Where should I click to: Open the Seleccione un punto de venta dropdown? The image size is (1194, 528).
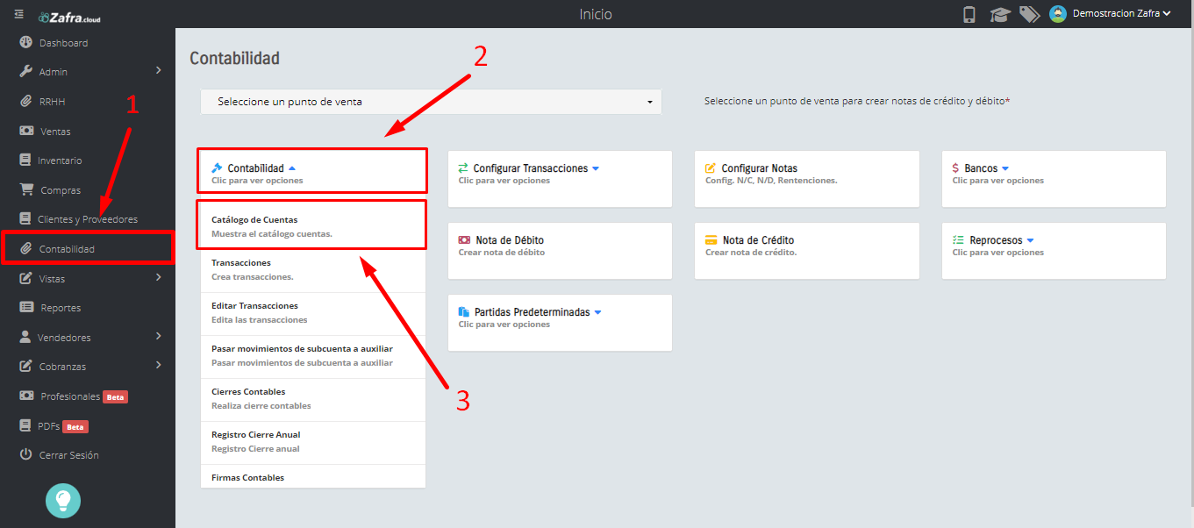click(x=431, y=102)
